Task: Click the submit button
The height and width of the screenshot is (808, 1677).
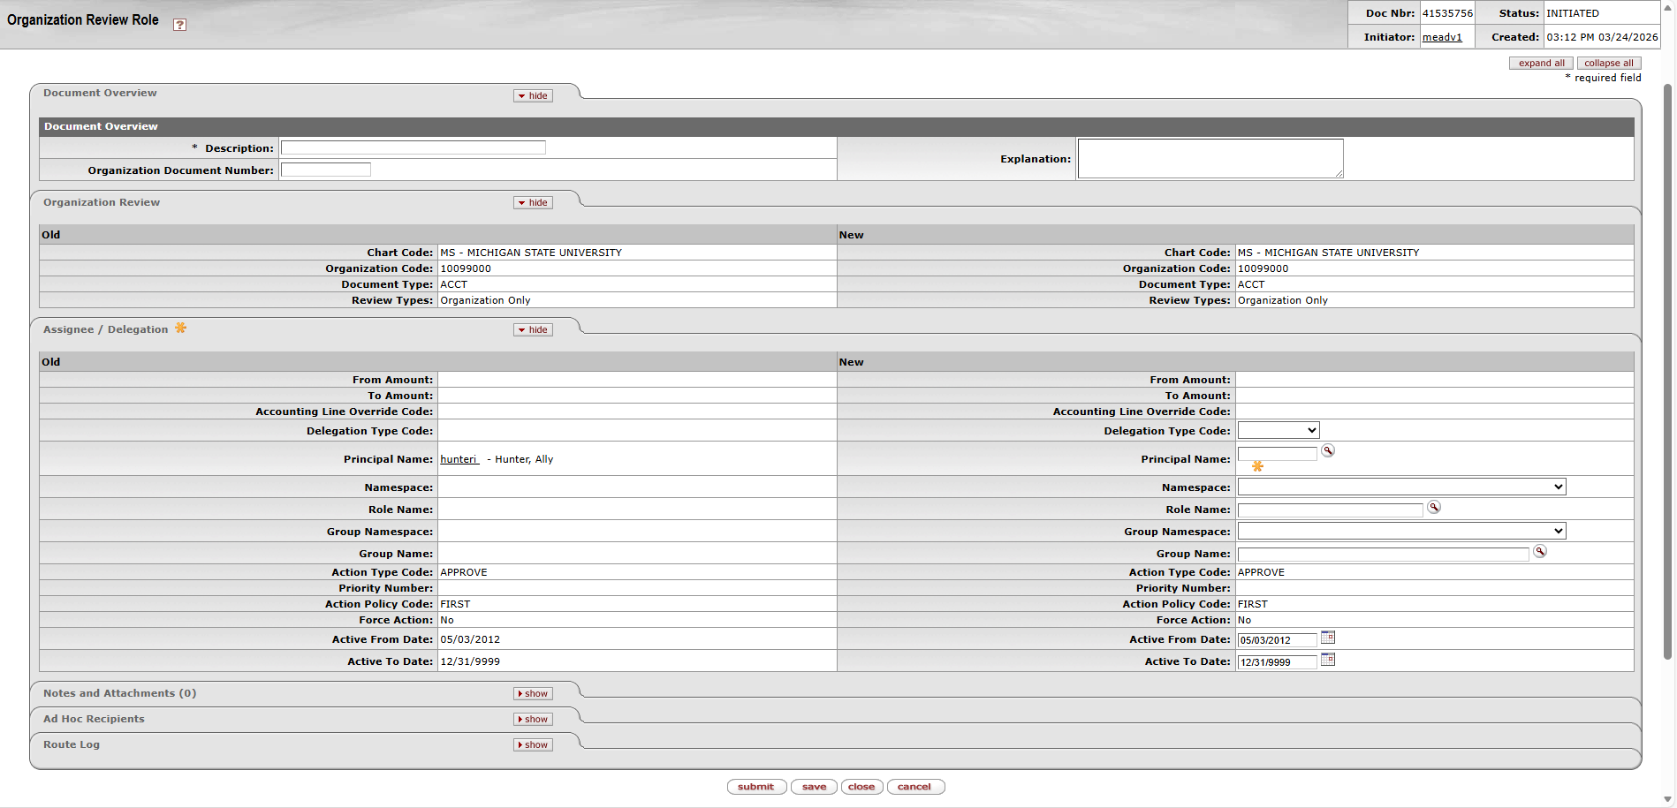Action: tap(755, 787)
